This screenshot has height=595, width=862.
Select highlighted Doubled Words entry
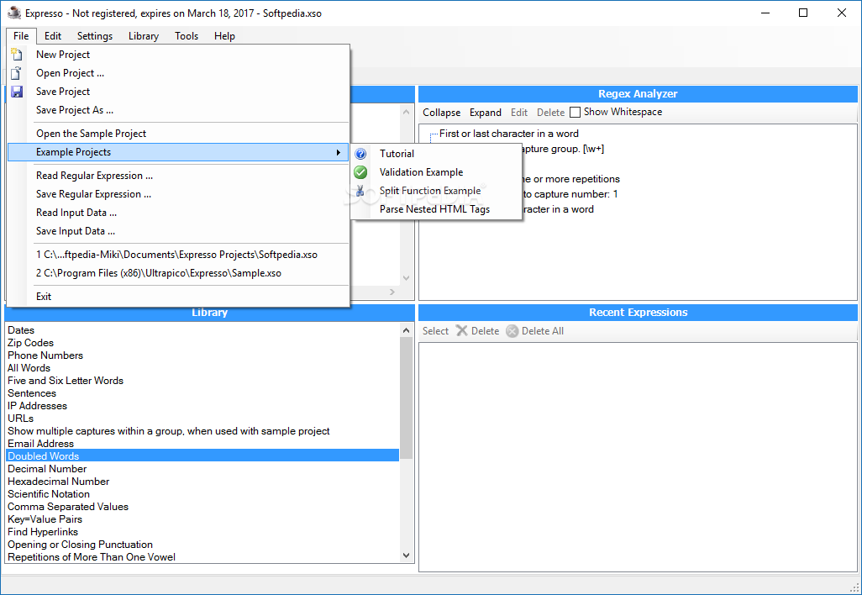click(x=202, y=455)
